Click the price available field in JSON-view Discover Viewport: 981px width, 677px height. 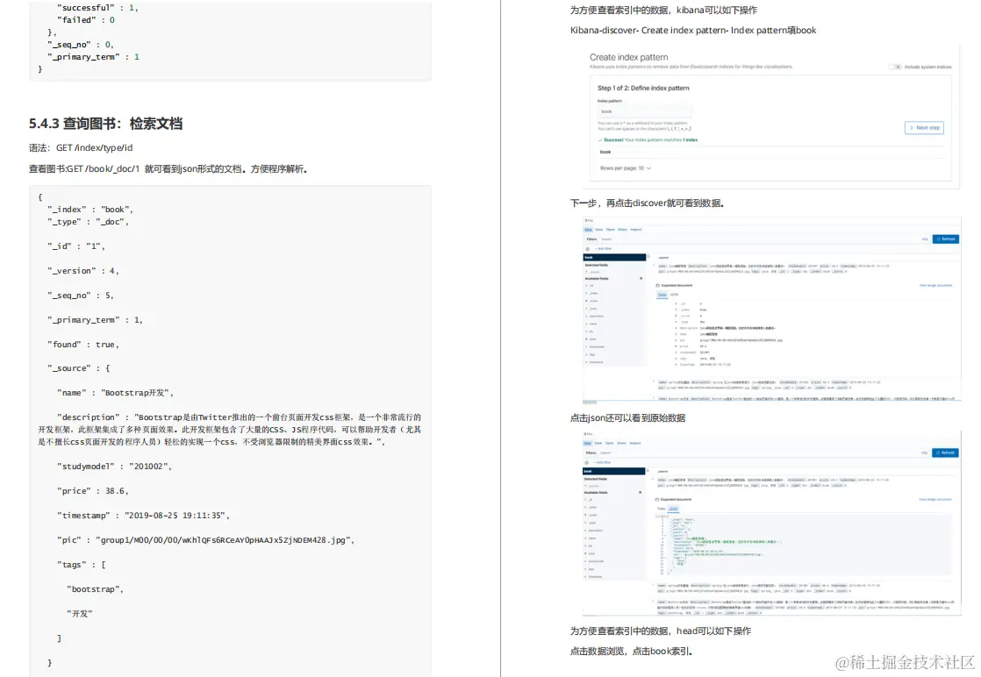pos(591,553)
